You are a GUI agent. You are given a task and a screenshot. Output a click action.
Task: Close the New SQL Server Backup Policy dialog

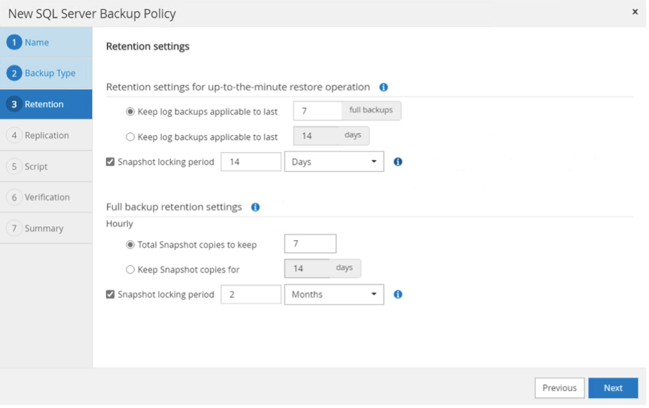(x=635, y=12)
